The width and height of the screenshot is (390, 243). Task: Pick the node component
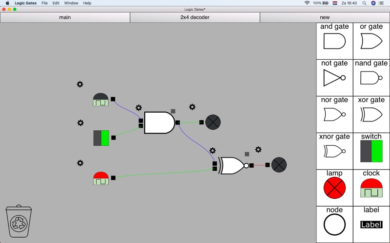pos(334,225)
